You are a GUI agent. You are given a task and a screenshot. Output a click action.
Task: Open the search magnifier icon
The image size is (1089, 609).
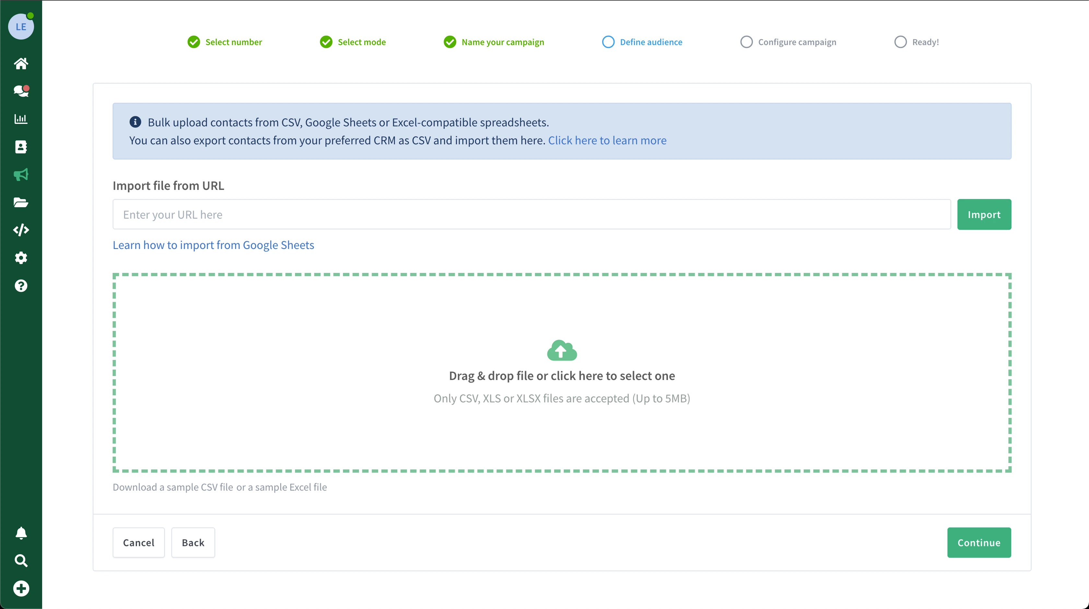point(21,561)
